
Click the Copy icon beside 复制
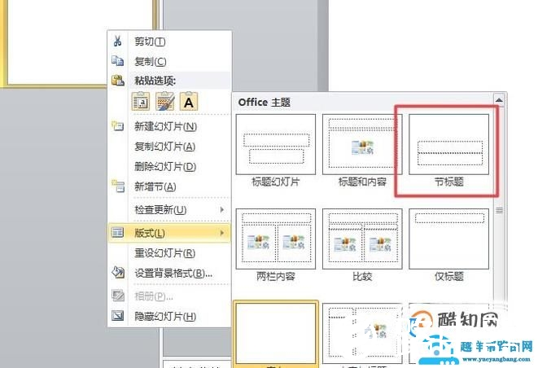tap(118, 61)
